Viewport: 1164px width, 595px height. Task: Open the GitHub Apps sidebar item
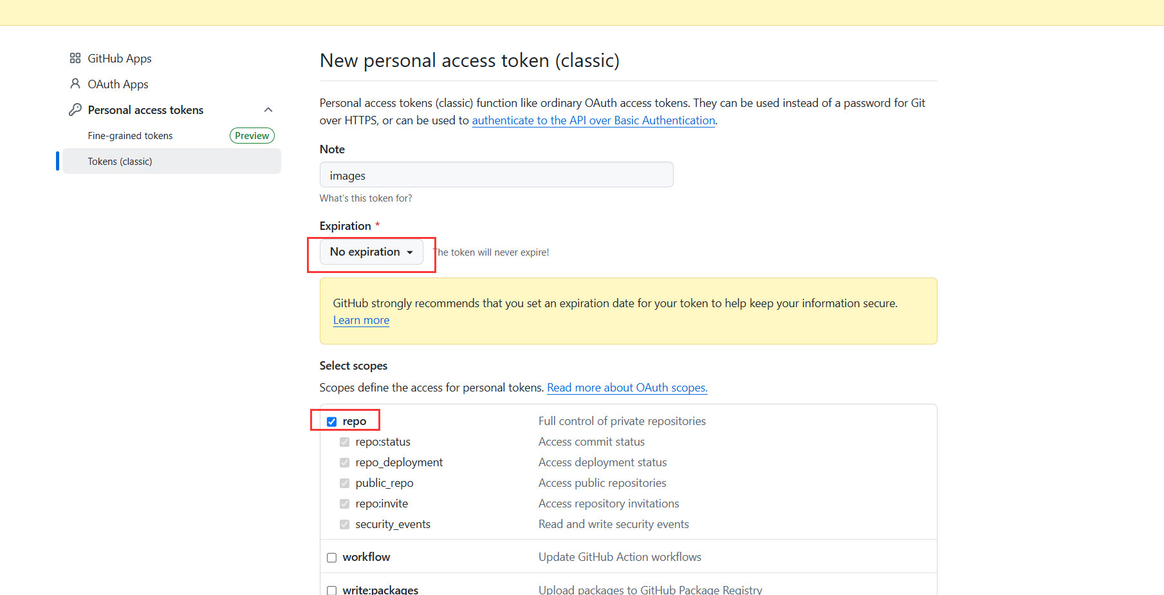point(120,59)
